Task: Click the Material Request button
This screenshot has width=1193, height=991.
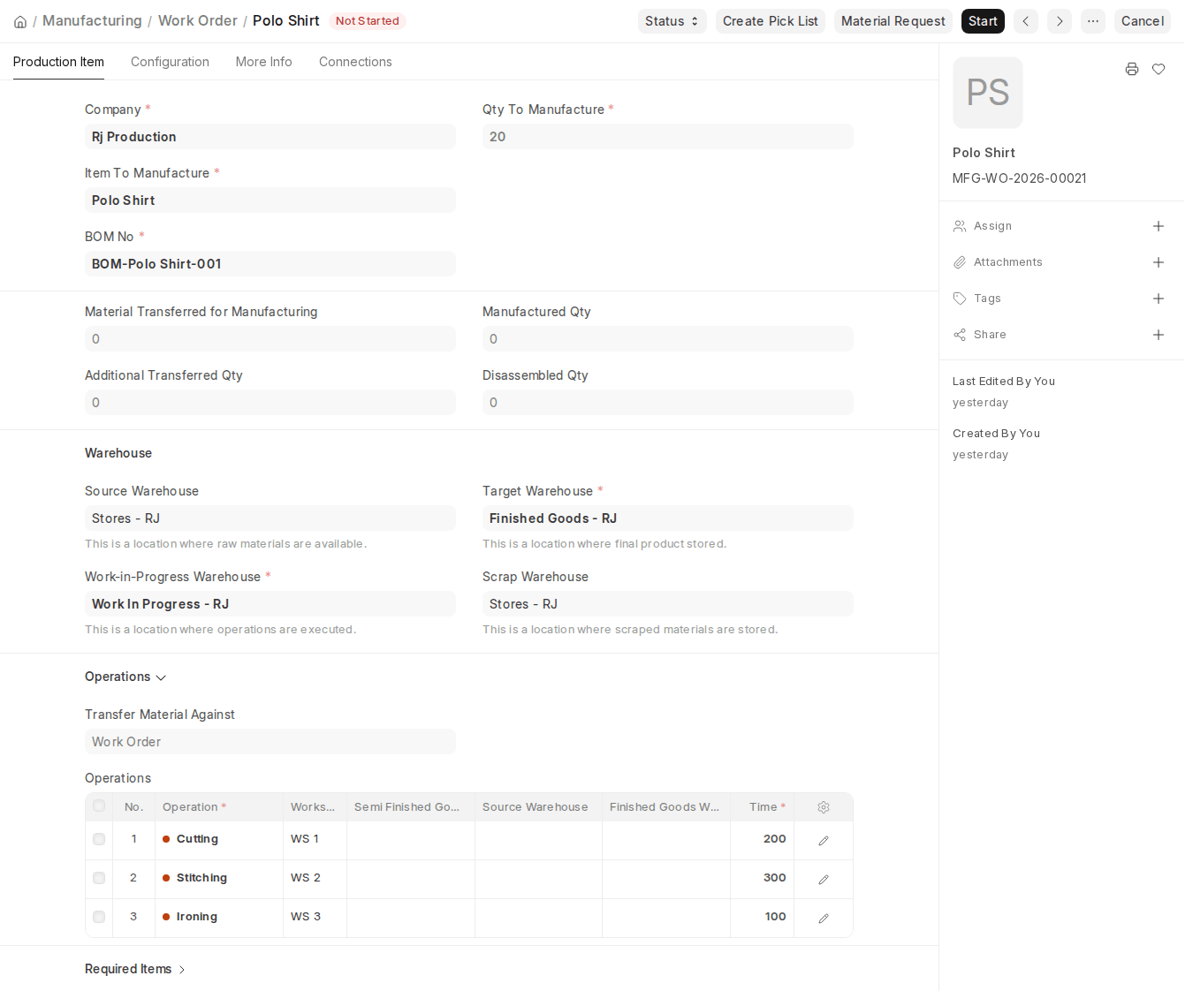Action: pos(893,21)
